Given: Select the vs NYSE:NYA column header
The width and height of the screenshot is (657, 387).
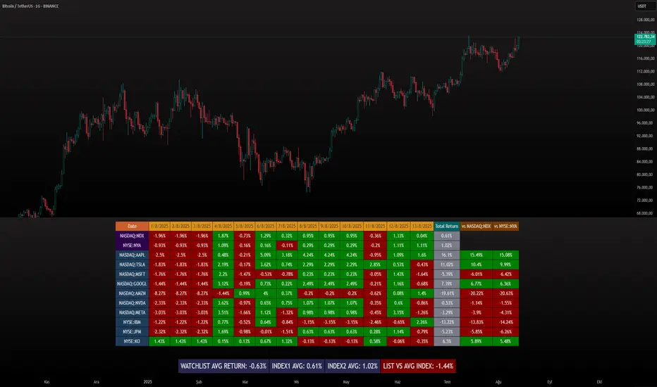Looking at the screenshot, I should (x=505, y=227).
